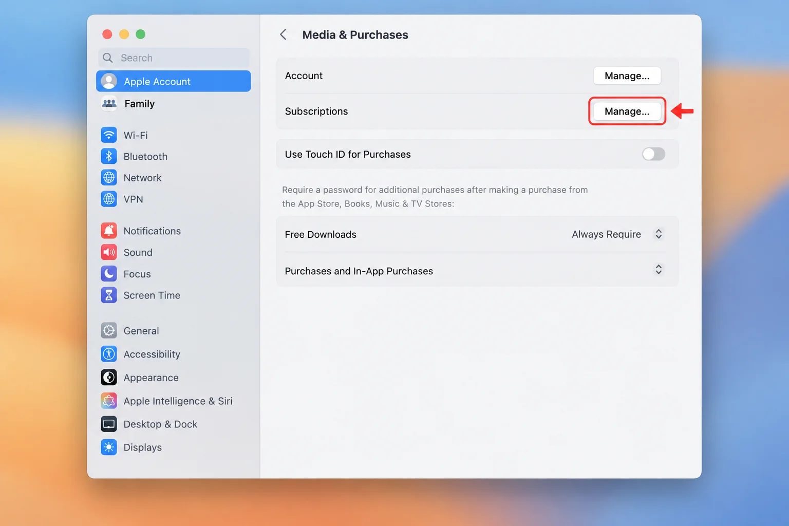The image size is (789, 526).
Task: Close the System Settings window
Action: click(x=107, y=34)
